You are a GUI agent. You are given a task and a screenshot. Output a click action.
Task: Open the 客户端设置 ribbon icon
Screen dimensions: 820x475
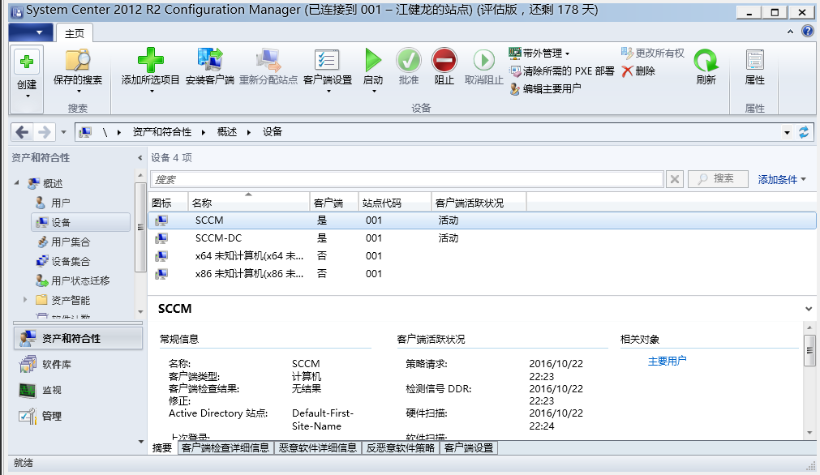coord(328,60)
